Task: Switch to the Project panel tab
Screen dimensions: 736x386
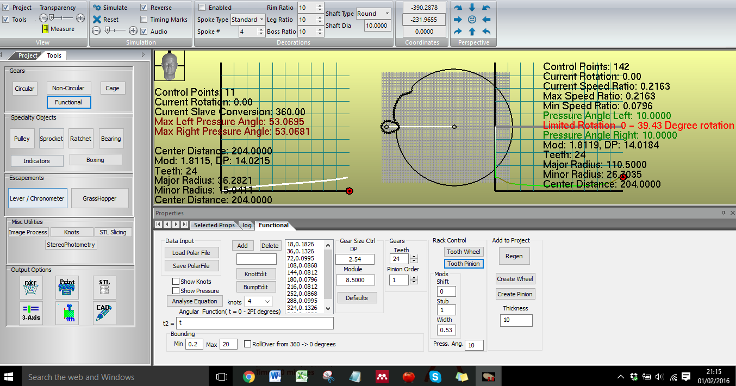Action: 28,55
